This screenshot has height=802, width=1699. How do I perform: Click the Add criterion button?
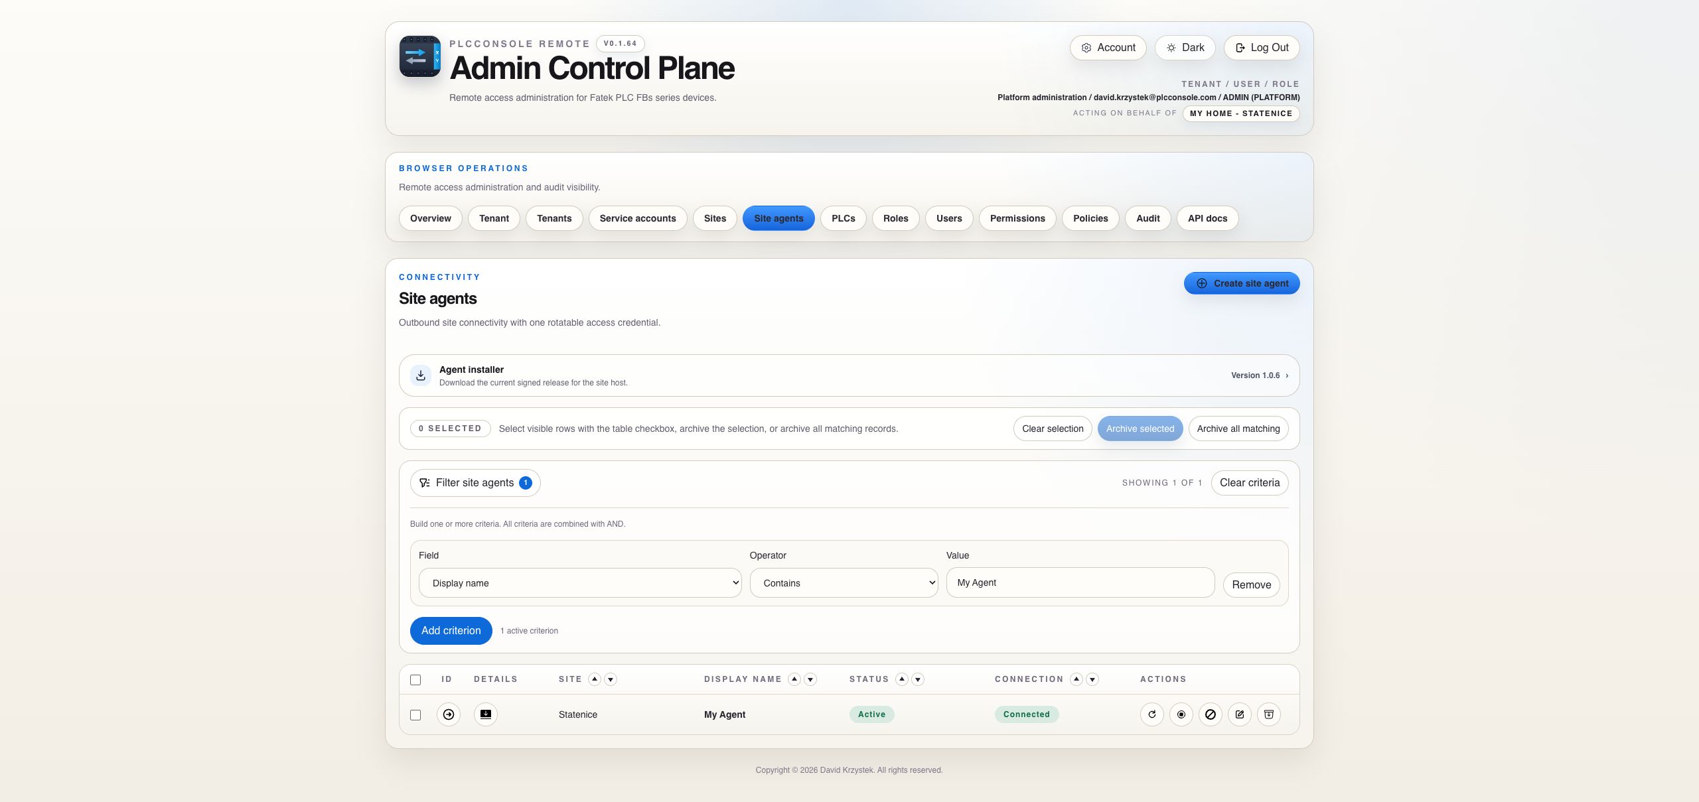(x=451, y=631)
